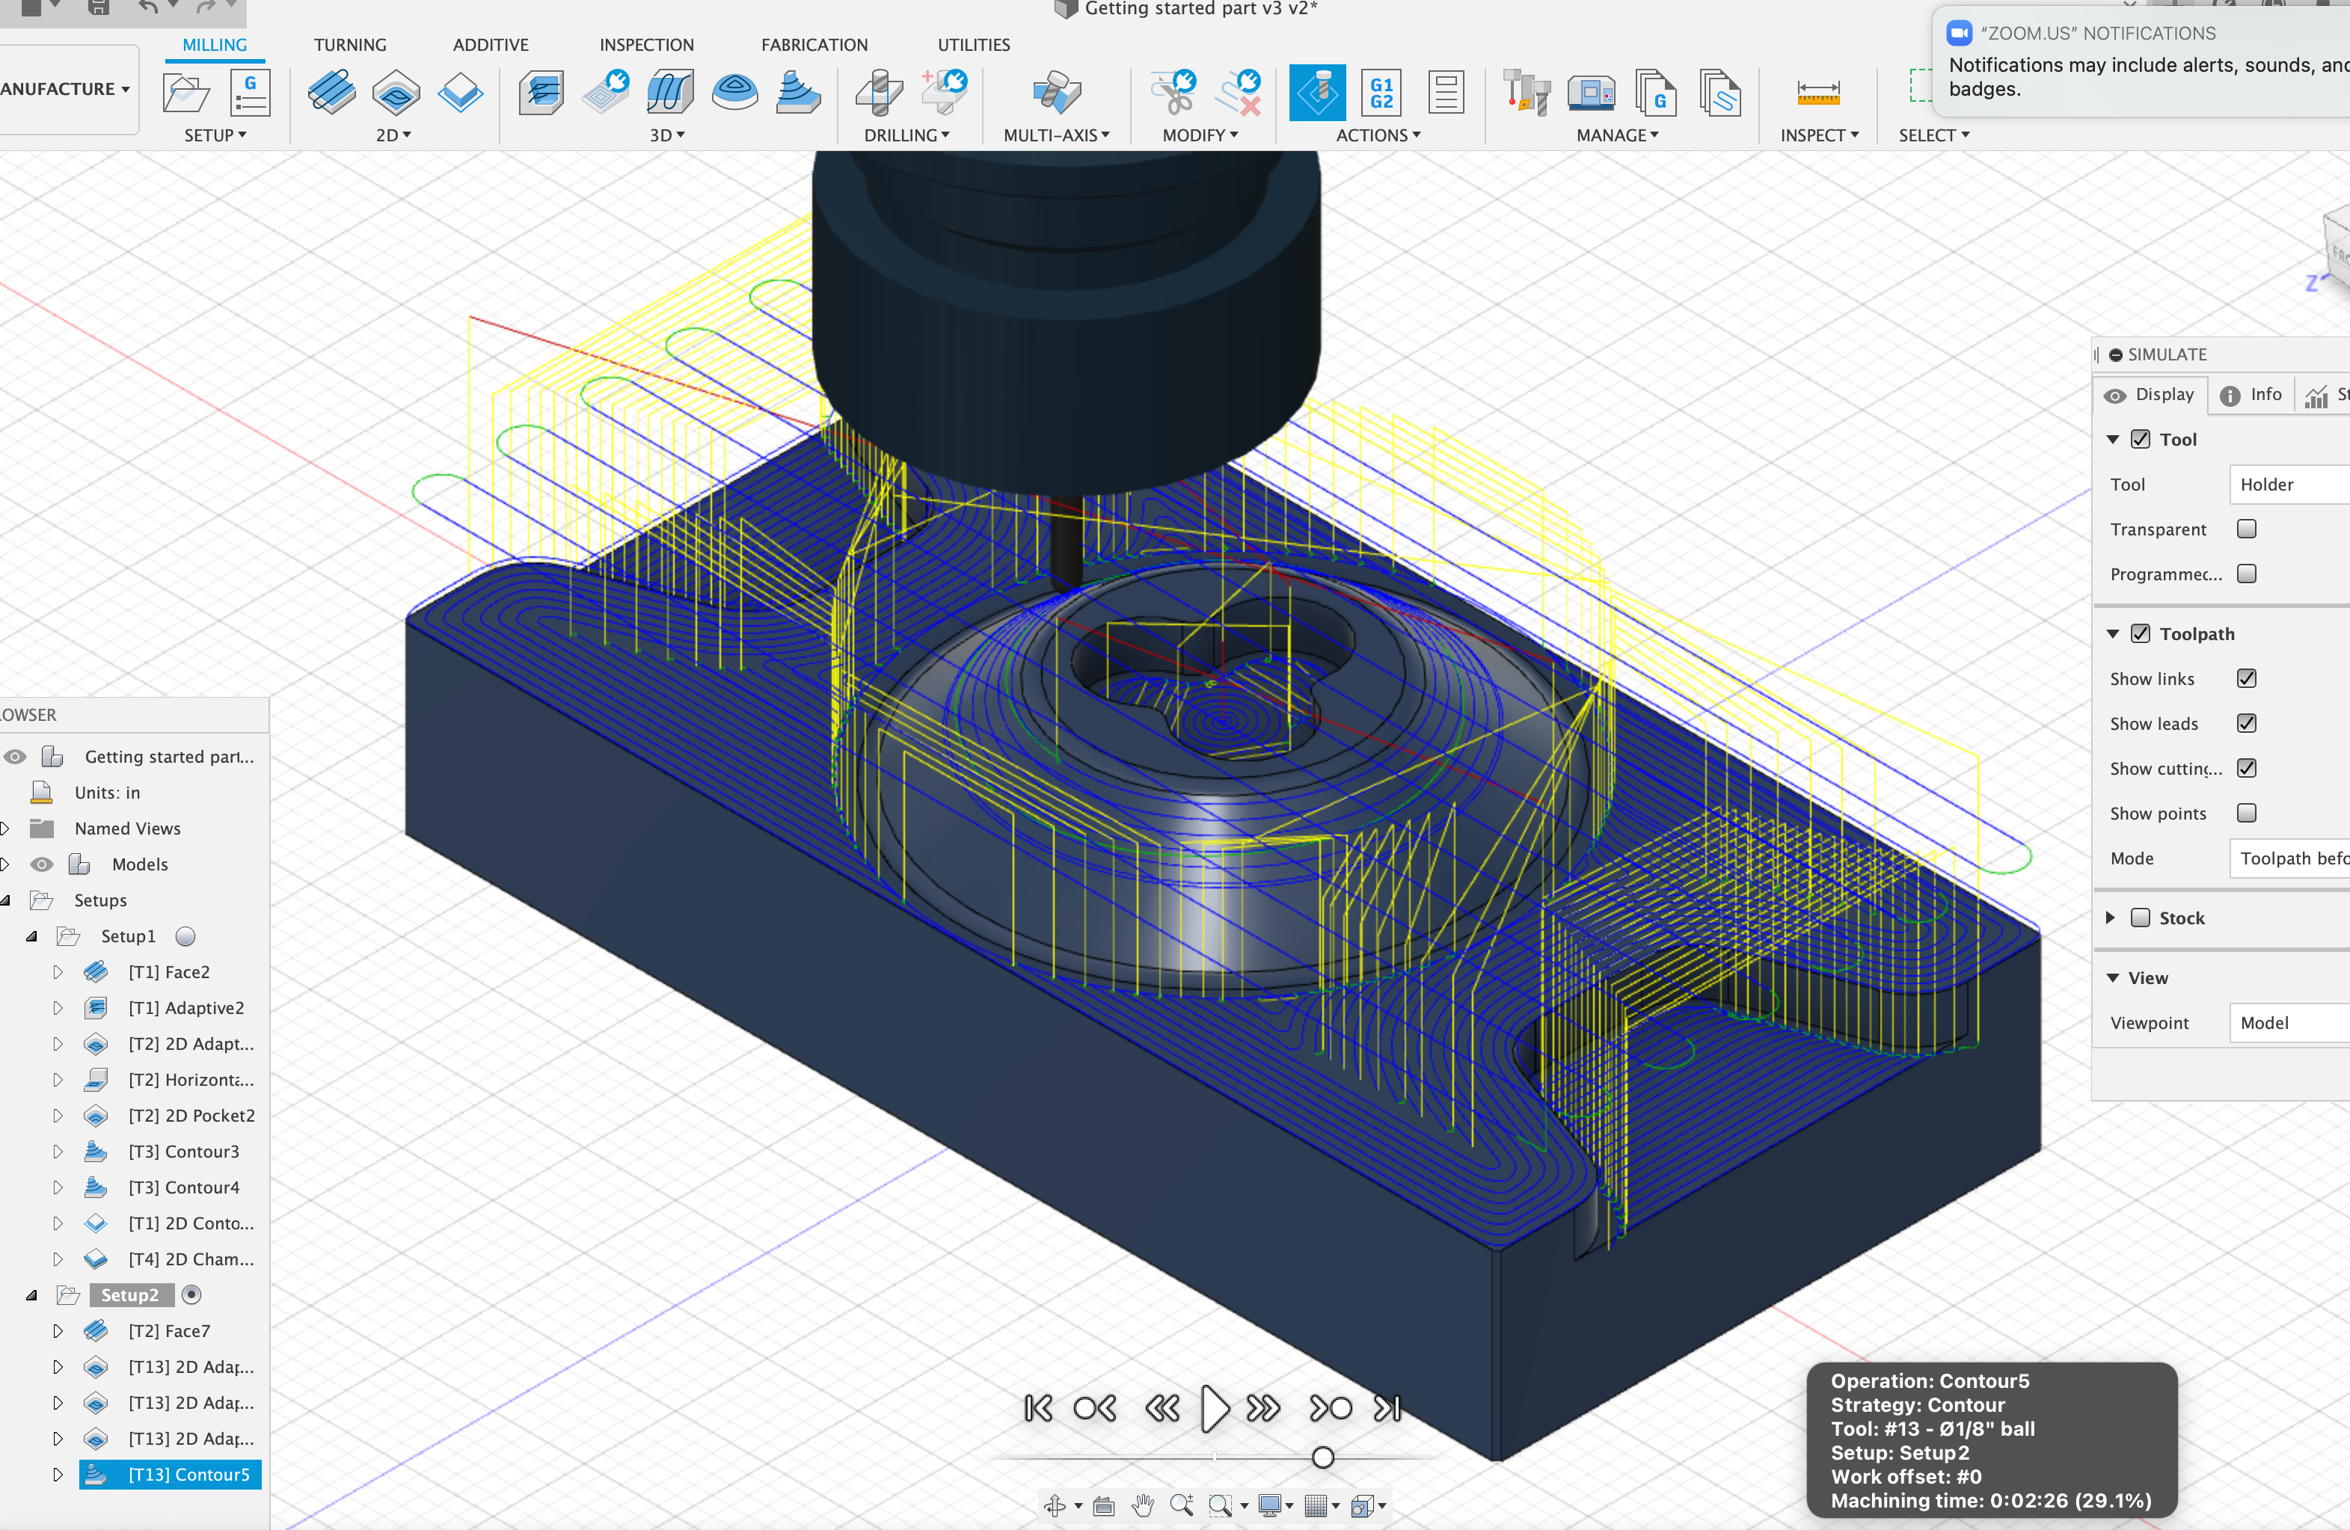Skip to the next operation button

[x=1330, y=1409]
